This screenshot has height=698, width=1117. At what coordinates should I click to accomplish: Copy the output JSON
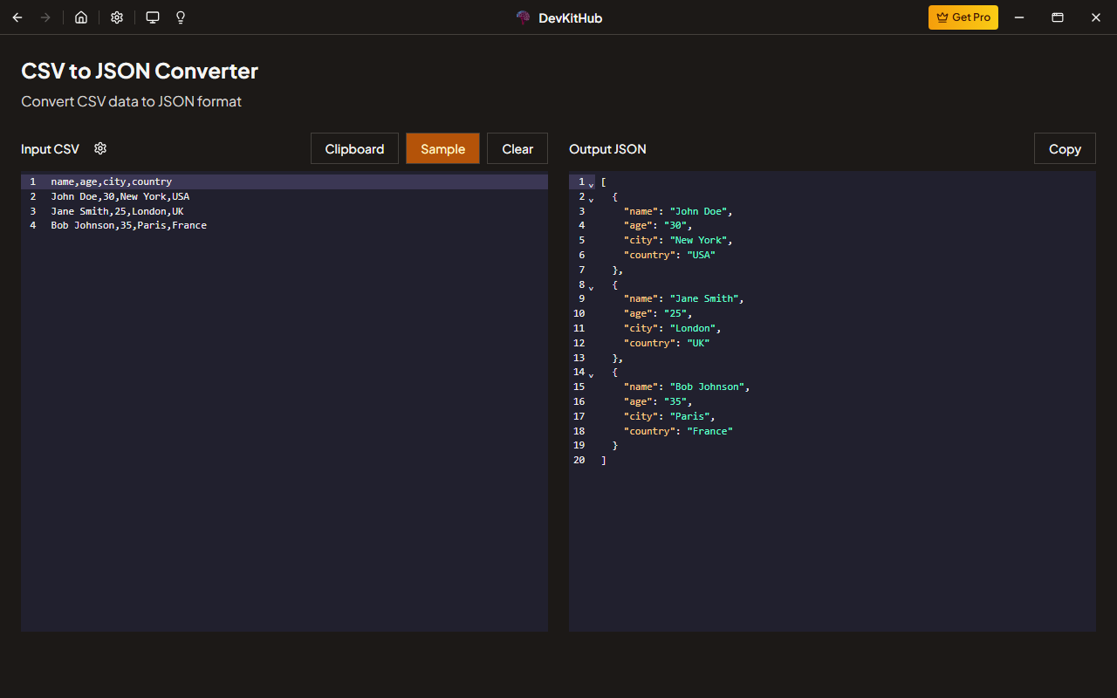pyautogui.click(x=1065, y=148)
